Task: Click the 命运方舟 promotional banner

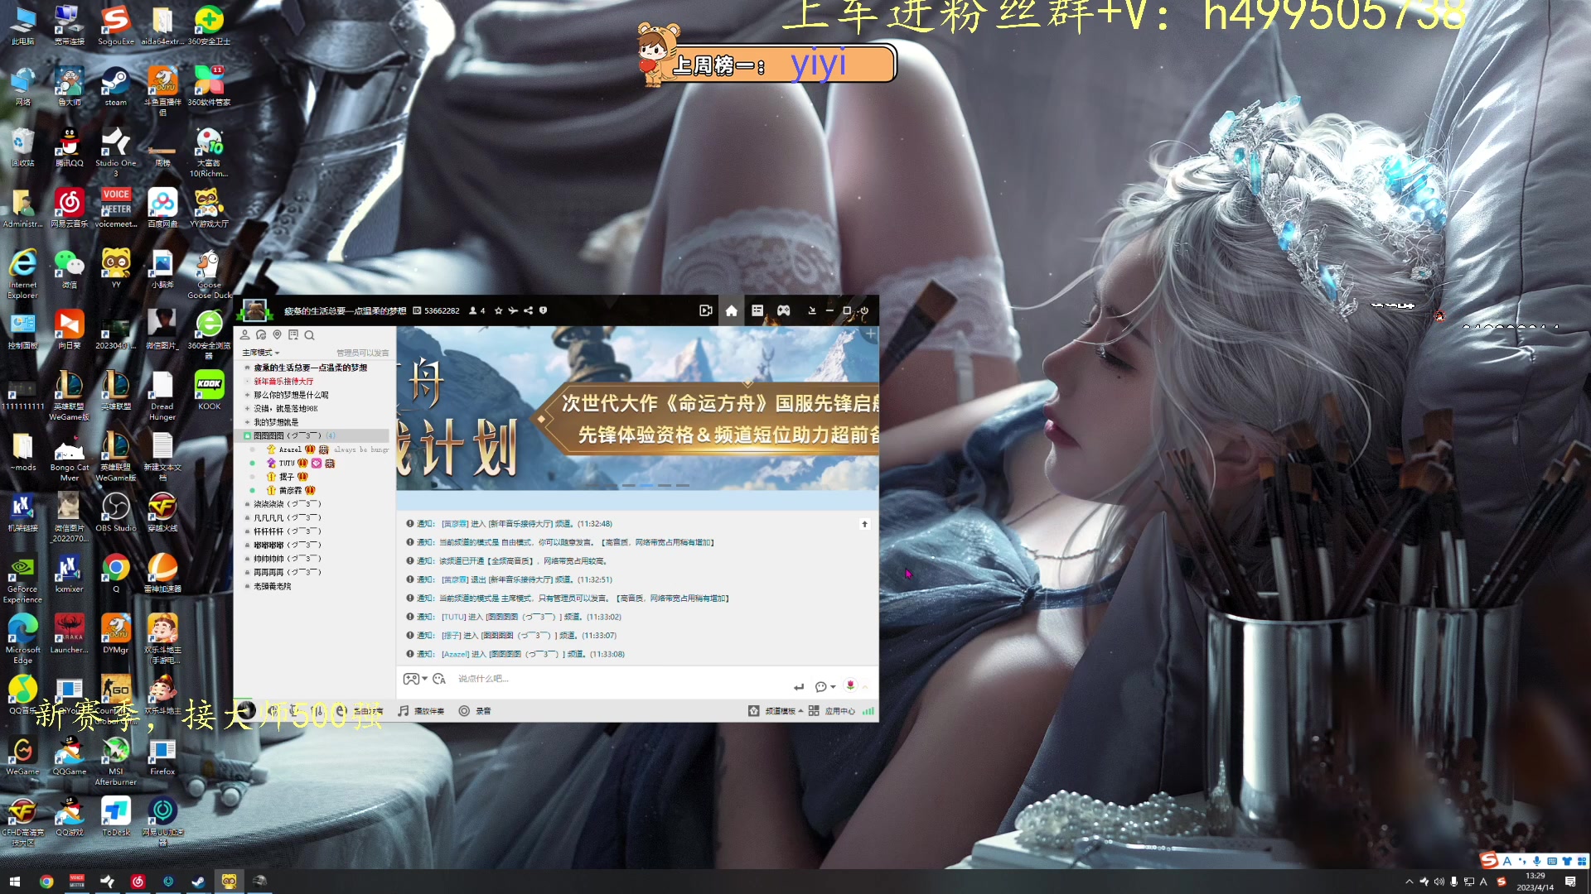Action: 637,408
